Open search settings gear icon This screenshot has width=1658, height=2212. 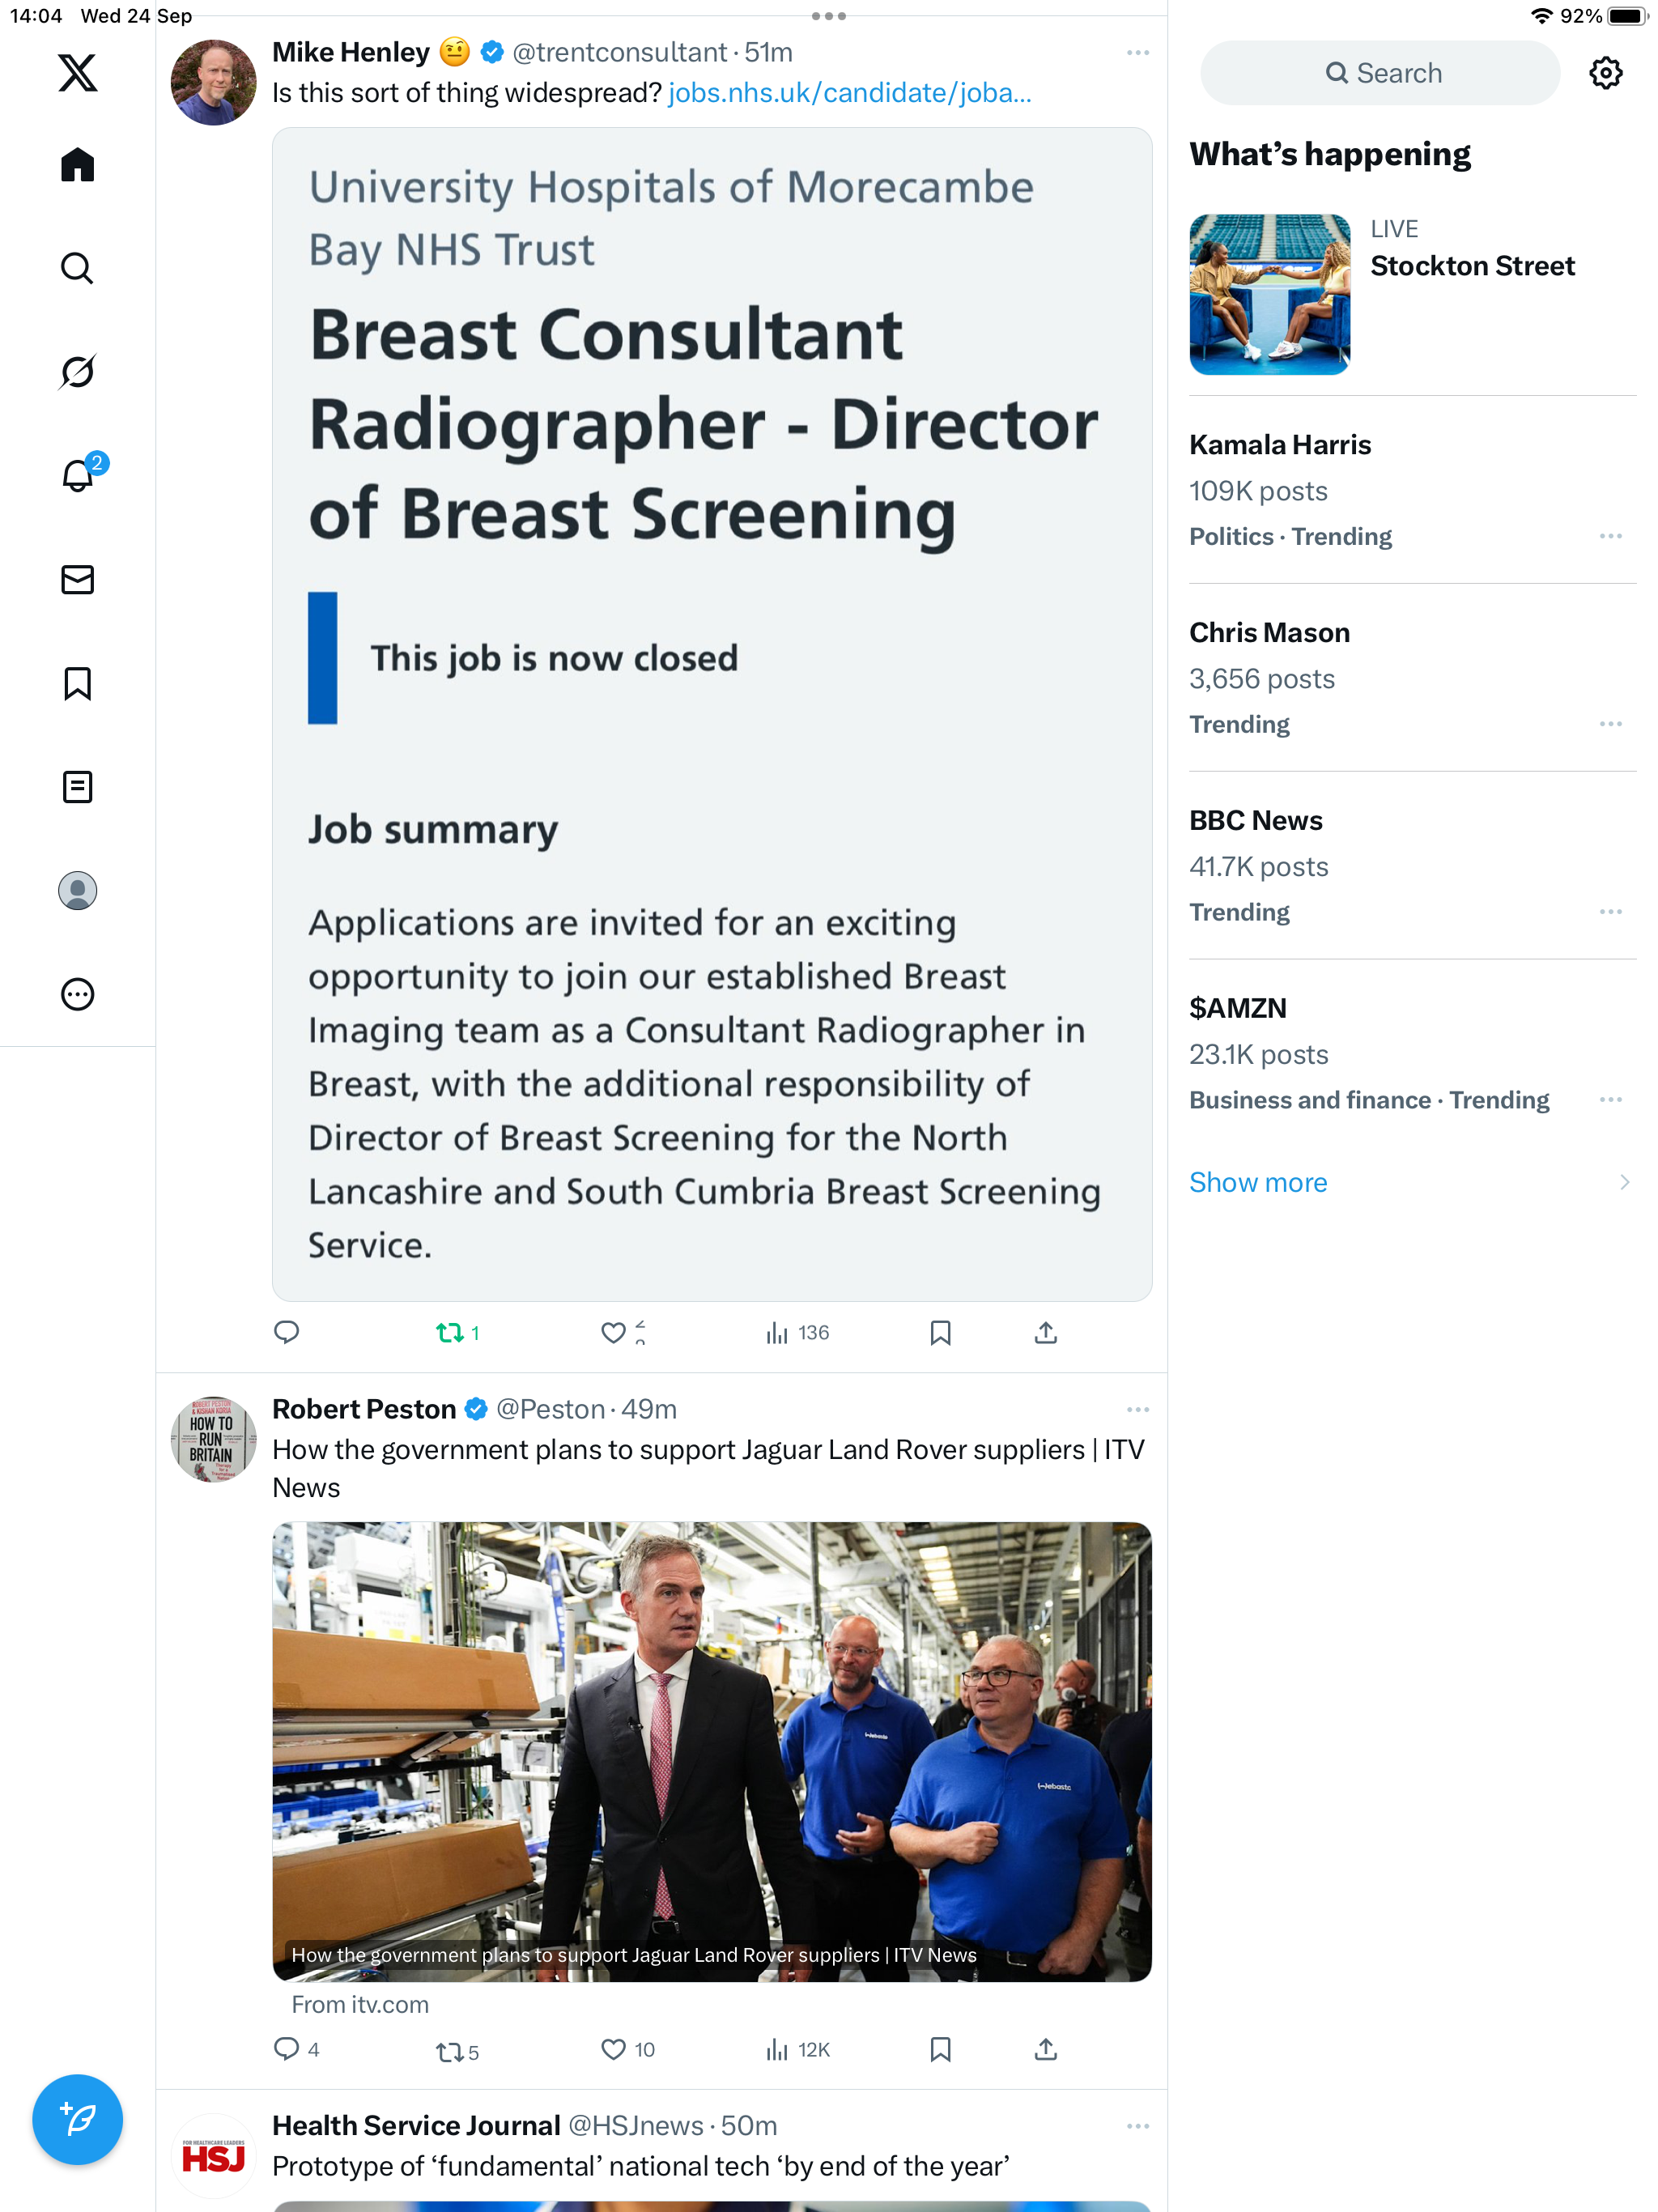pos(1605,73)
